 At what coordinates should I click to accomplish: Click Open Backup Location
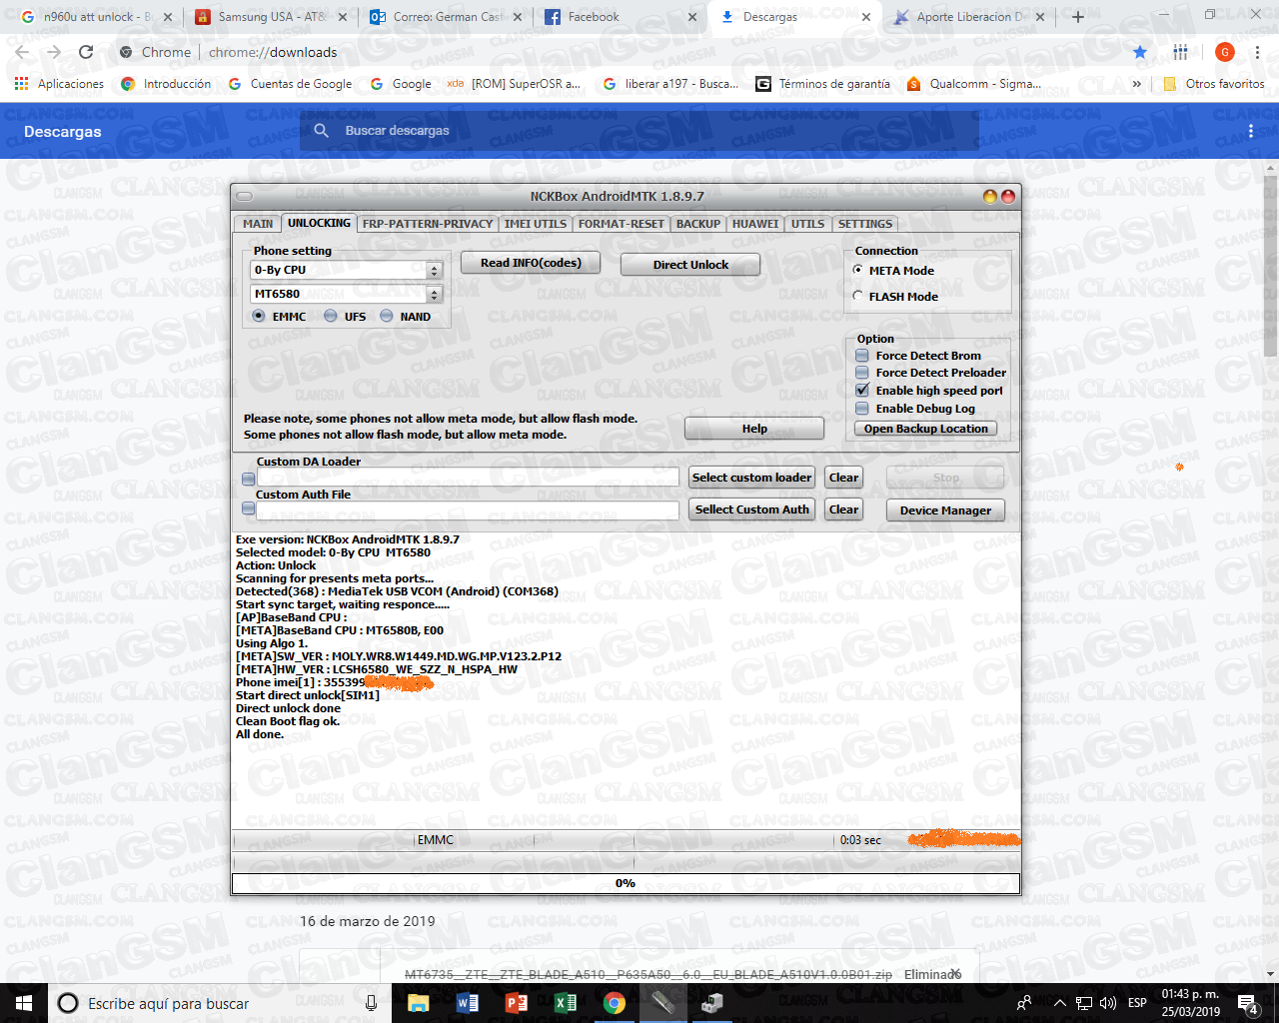point(926,429)
